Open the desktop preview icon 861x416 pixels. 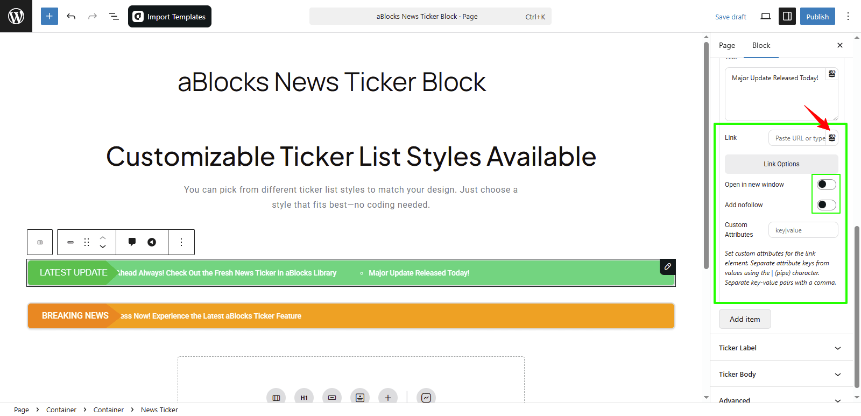(765, 16)
